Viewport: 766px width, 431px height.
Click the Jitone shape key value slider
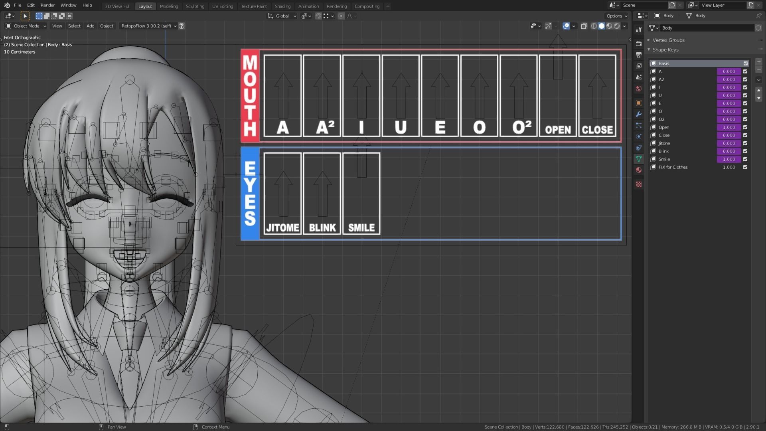pyautogui.click(x=728, y=143)
